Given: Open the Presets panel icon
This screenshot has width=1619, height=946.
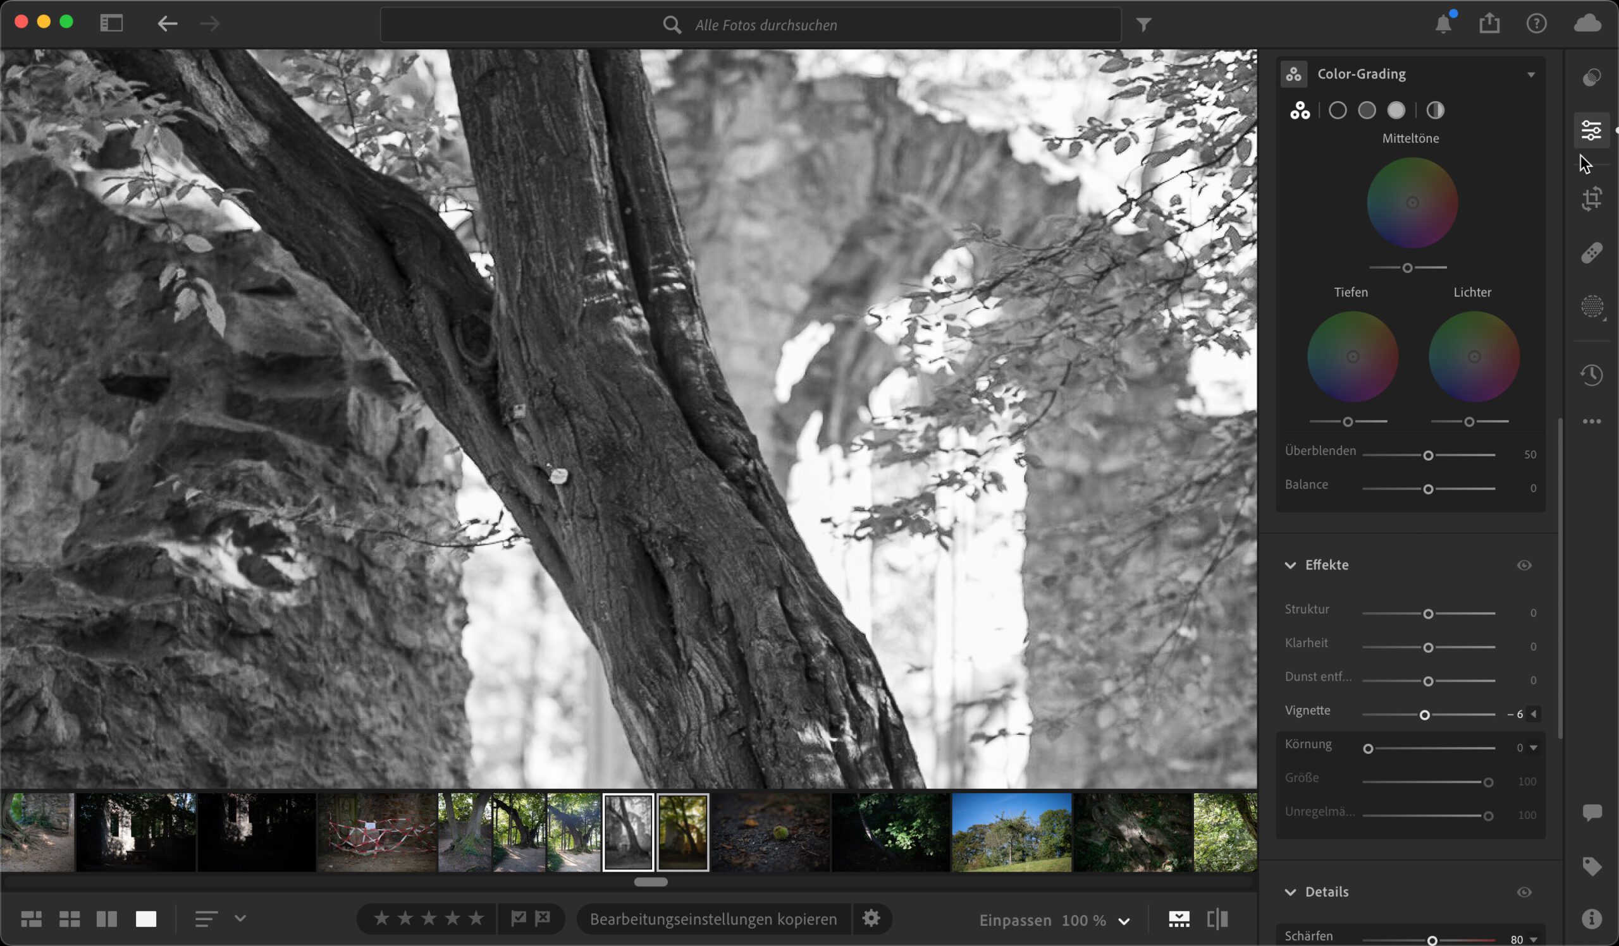Looking at the screenshot, I should click(1591, 78).
